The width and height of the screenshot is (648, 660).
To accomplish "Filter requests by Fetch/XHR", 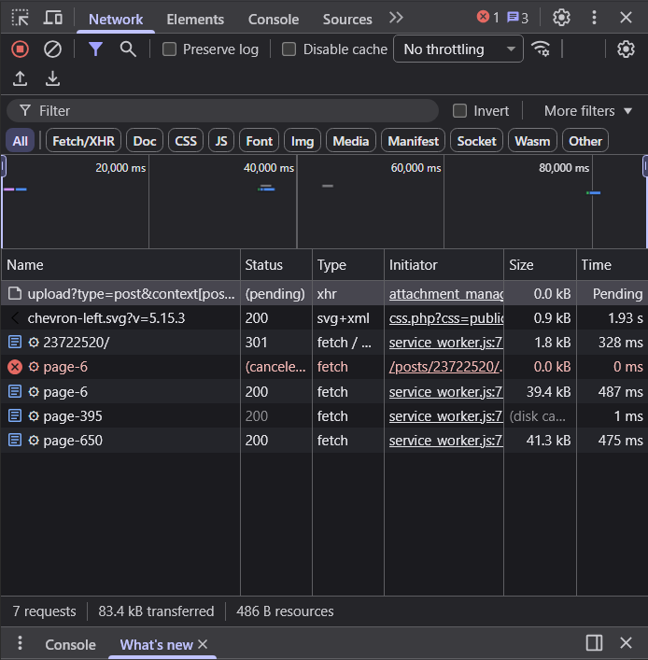I will [83, 141].
